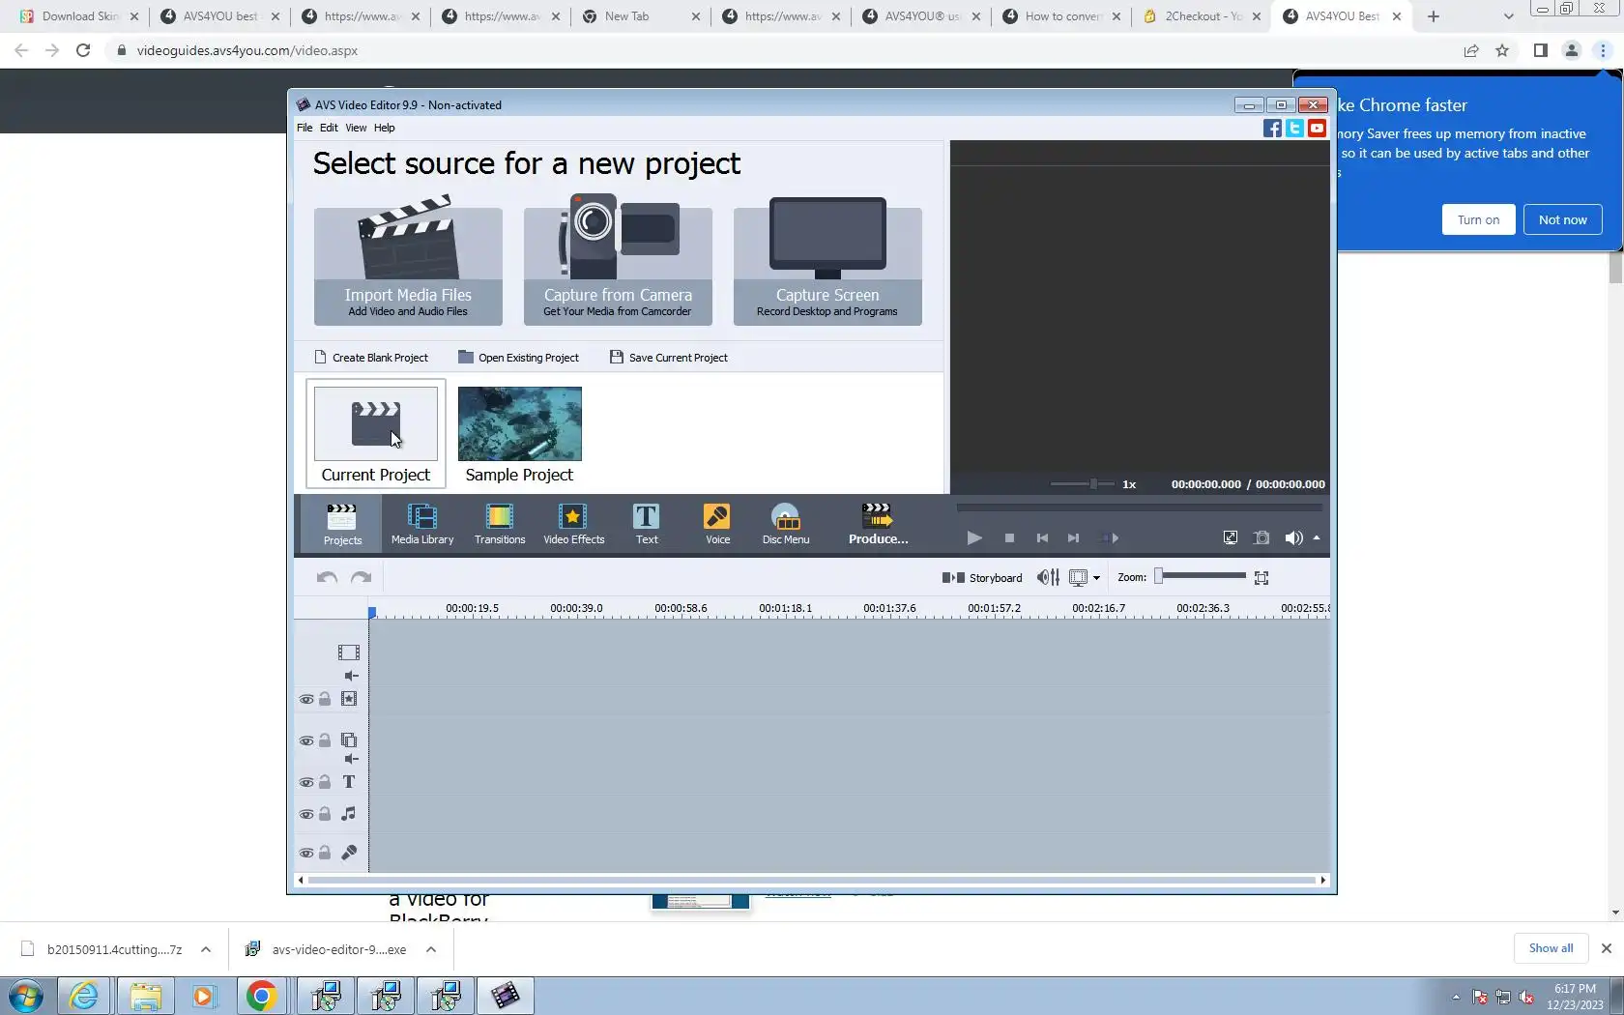Toggle visibility of the text track

pos(306,782)
